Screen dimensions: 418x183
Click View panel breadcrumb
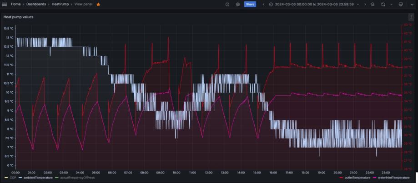[83, 4]
